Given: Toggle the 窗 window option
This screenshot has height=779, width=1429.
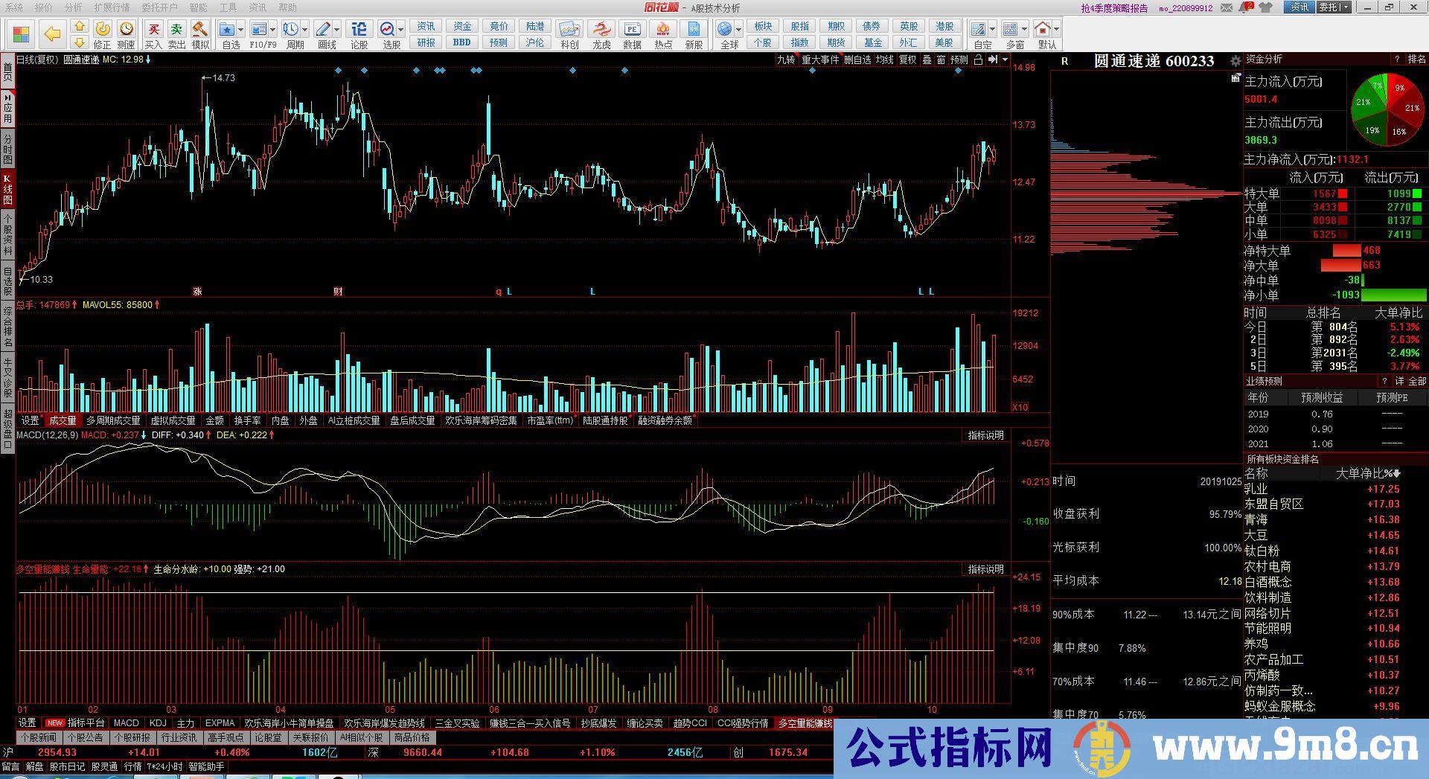Looking at the screenshot, I should click(x=942, y=60).
